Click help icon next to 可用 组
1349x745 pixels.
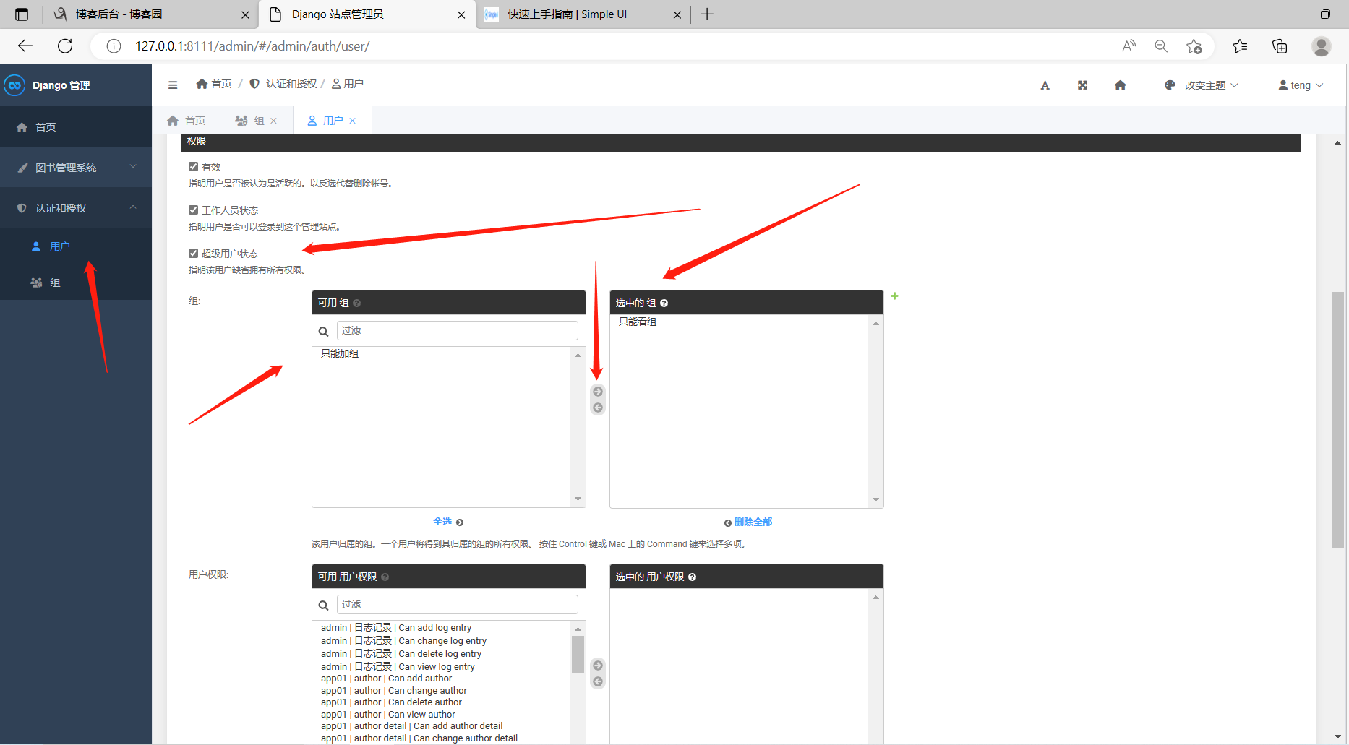tap(356, 303)
